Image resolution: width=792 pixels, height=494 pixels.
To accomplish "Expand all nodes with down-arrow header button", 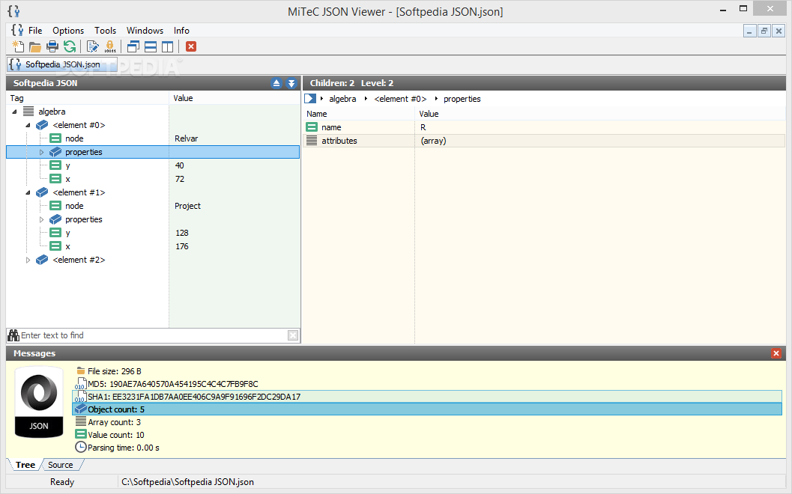I will click(291, 83).
